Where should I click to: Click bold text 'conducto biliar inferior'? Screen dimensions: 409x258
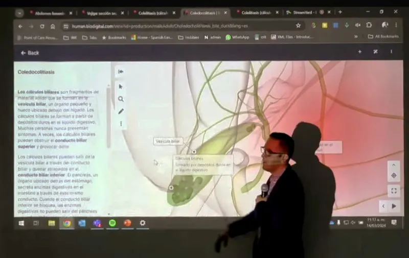pyautogui.click(x=41, y=175)
